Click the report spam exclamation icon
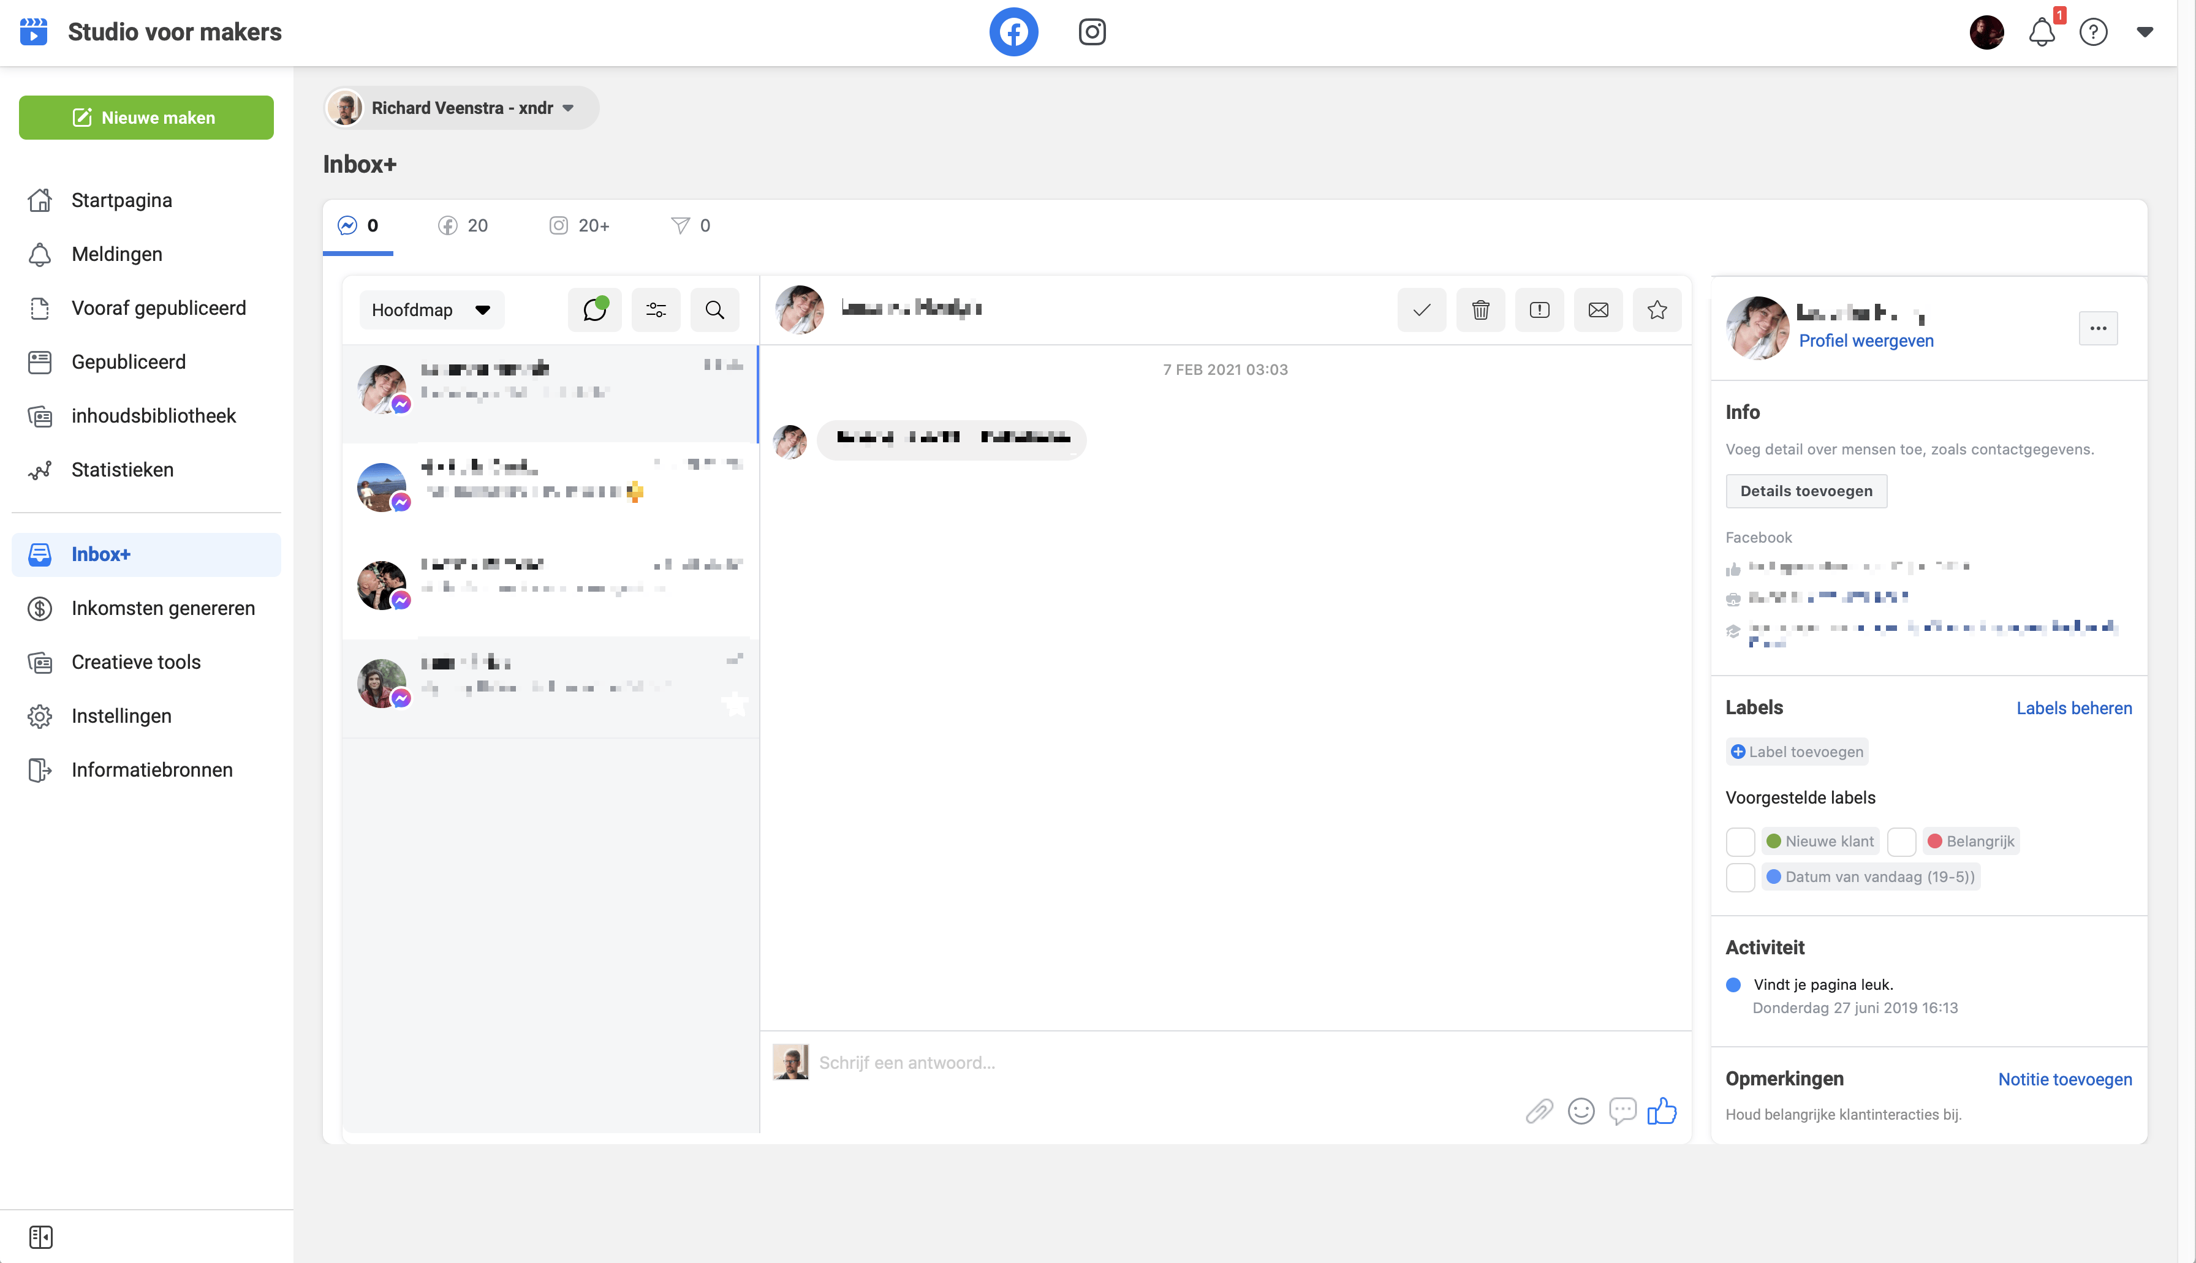Screen dimensions: 2196x1263 coord(1539,310)
